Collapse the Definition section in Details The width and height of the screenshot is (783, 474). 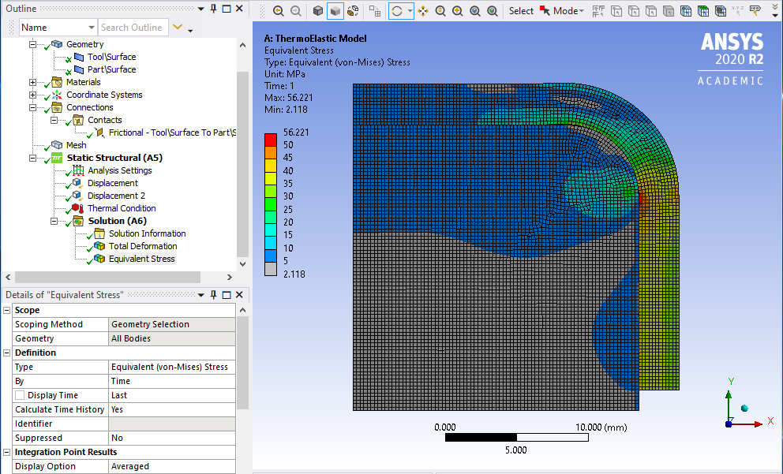tap(7, 353)
